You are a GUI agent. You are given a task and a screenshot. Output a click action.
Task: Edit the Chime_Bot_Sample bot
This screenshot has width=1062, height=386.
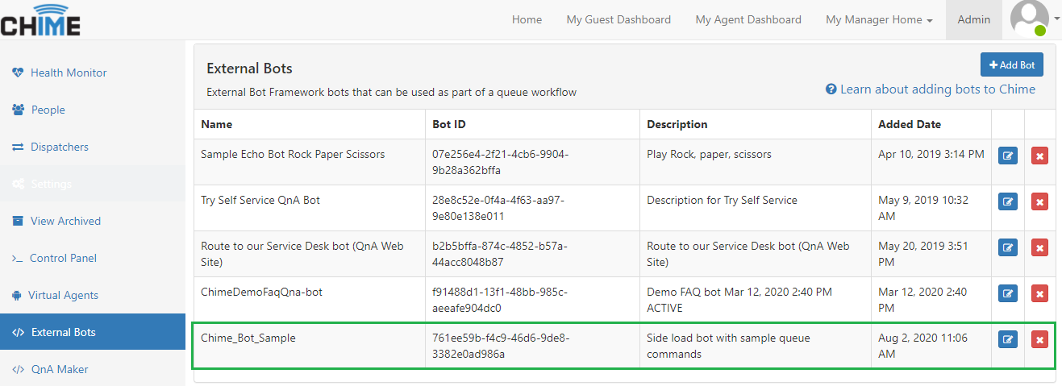[x=1008, y=339]
